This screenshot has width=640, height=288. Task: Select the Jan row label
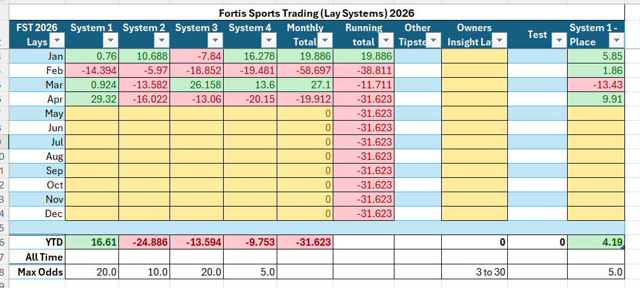pos(37,56)
